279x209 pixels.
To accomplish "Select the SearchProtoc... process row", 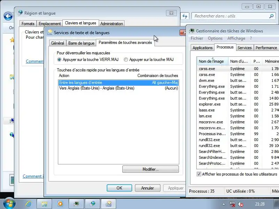I will pos(238,163).
